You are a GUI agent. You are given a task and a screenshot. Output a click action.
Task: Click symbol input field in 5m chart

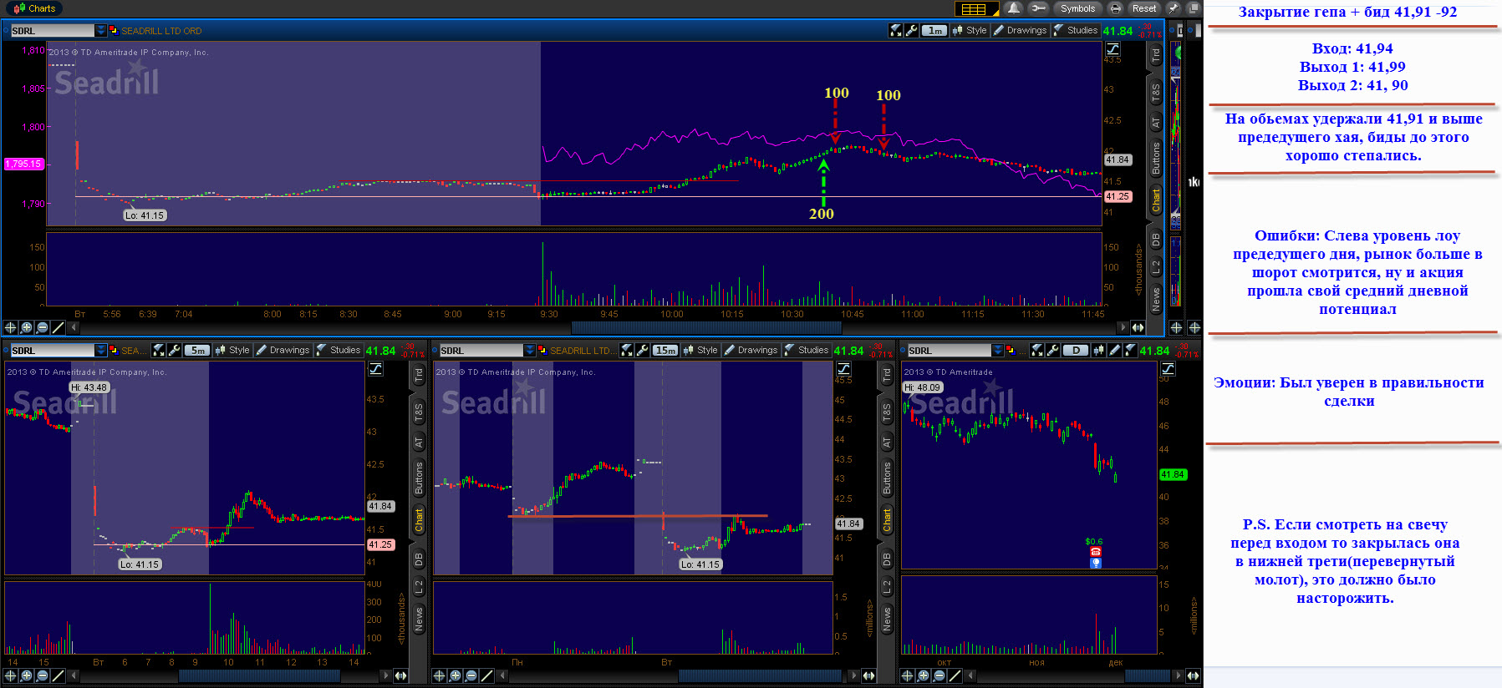(52, 351)
